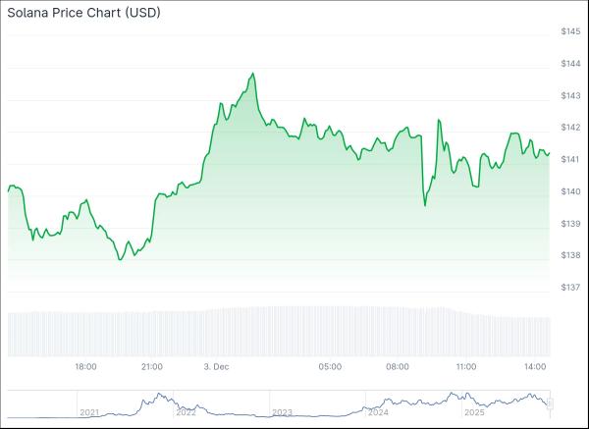589x429 pixels.
Task: Click the 05:00 time axis label
Action: point(330,367)
